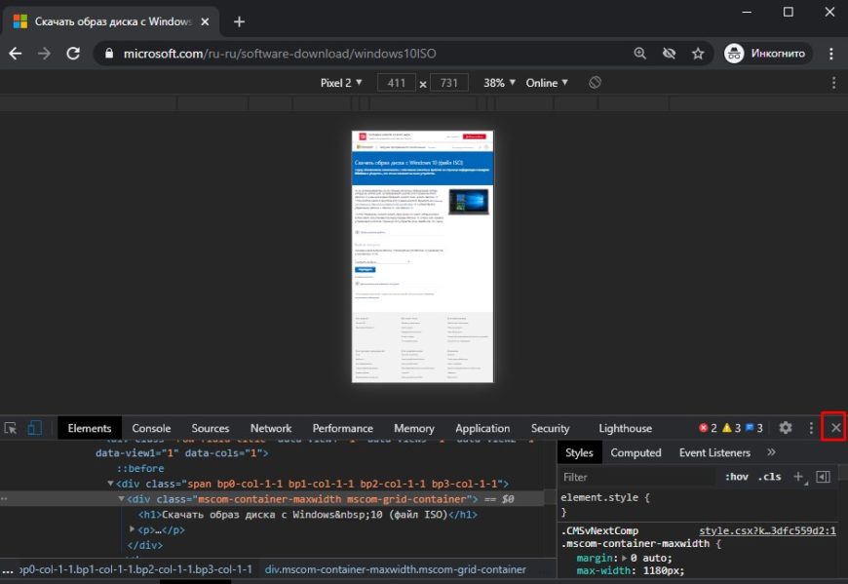The height and width of the screenshot is (584, 848).
Task: Open the Pixel 2 device dropdown
Action: [341, 83]
